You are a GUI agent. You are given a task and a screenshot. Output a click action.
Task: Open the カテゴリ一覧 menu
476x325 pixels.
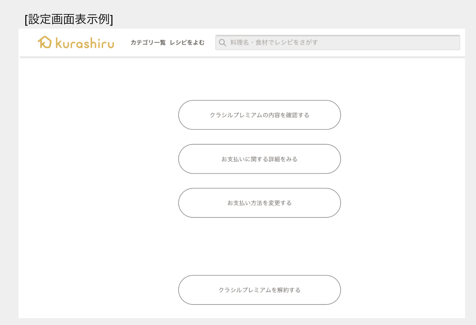[x=148, y=43]
